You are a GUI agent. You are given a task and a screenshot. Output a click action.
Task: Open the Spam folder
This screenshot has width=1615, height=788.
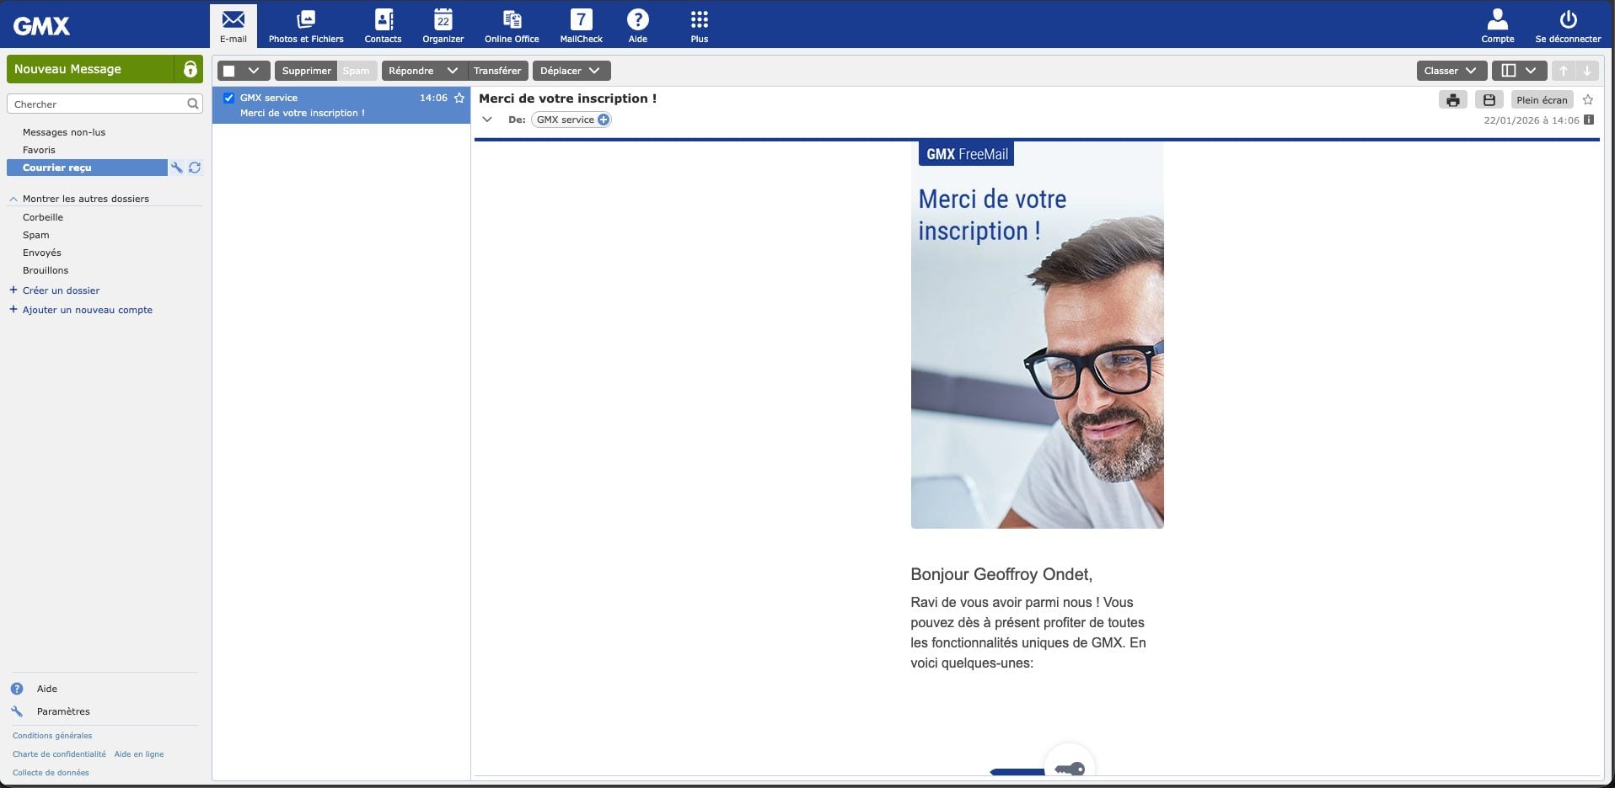(36, 235)
